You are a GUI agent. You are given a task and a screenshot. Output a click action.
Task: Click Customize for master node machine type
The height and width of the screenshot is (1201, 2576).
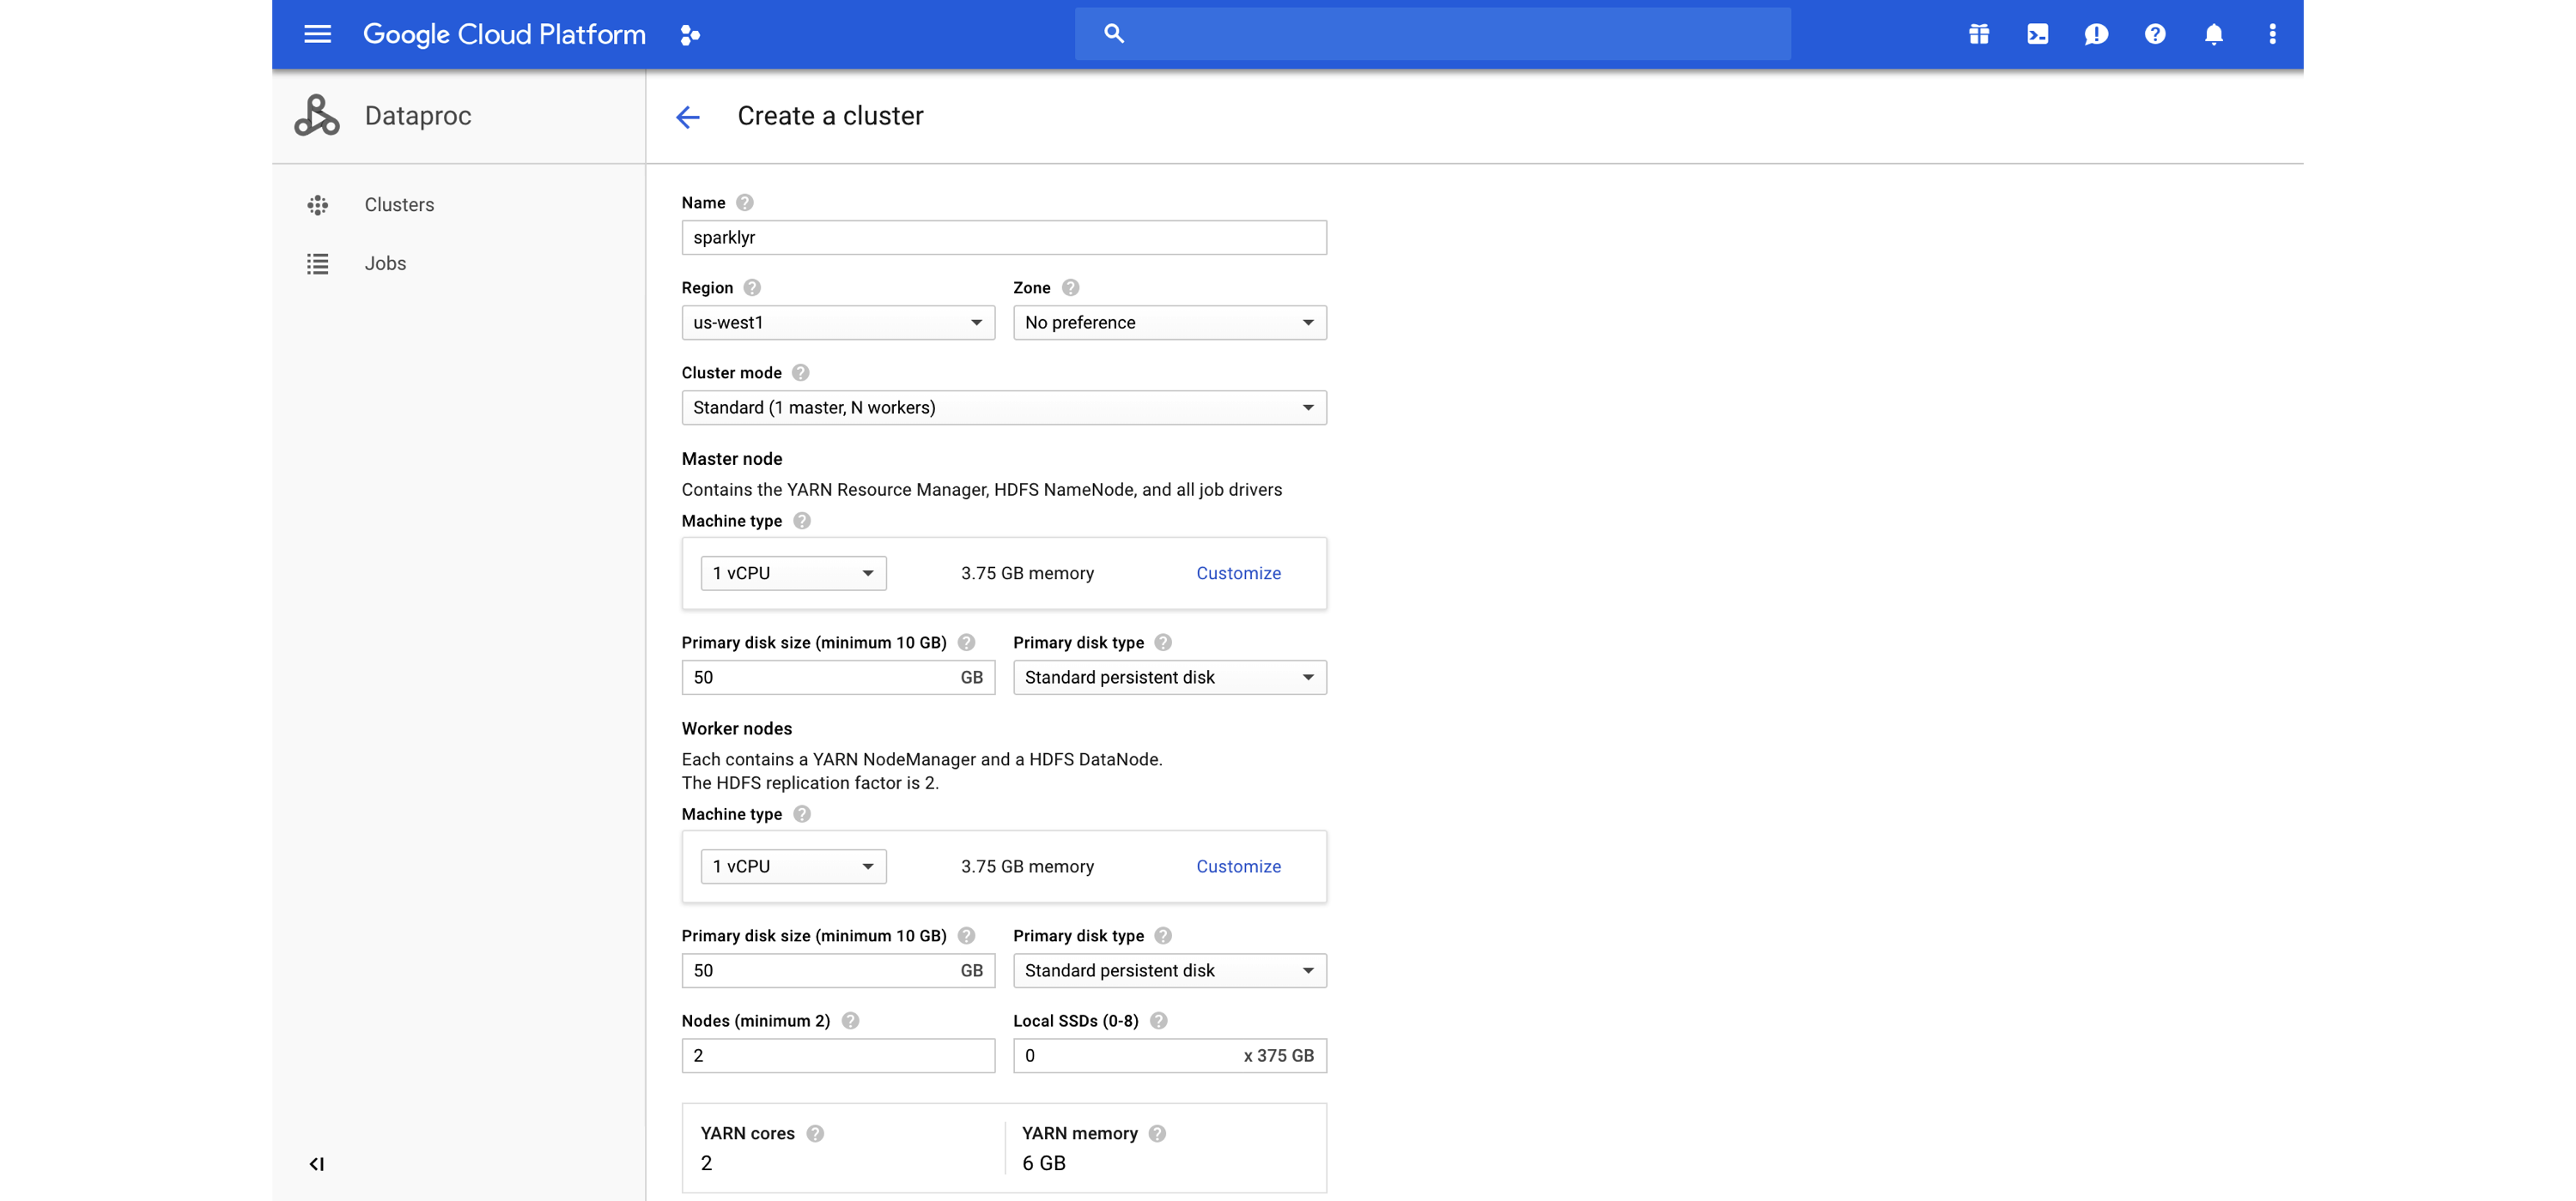tap(1237, 572)
